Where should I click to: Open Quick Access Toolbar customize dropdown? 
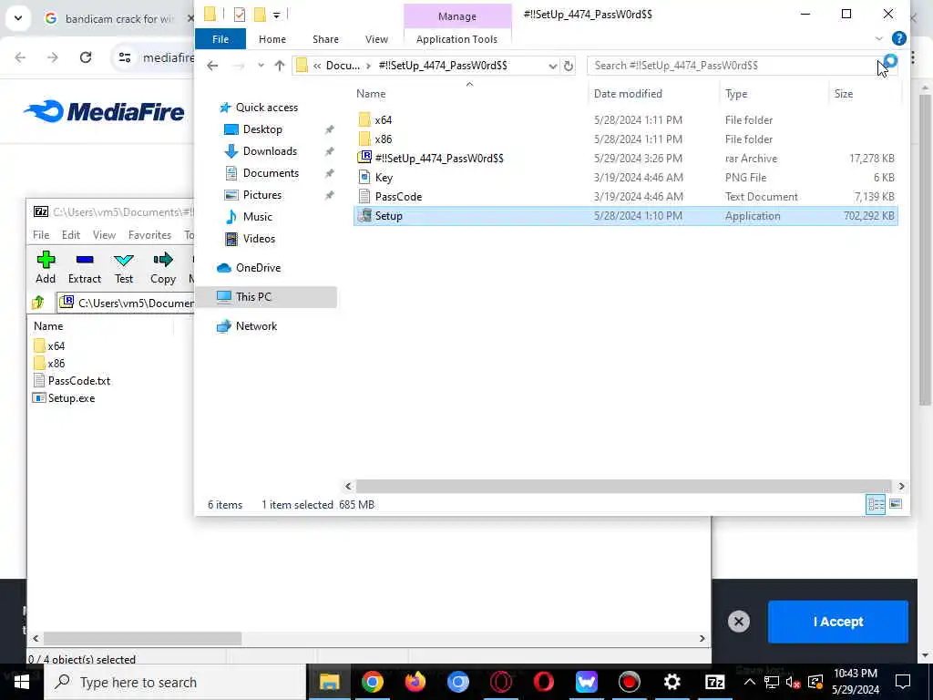coord(277,15)
